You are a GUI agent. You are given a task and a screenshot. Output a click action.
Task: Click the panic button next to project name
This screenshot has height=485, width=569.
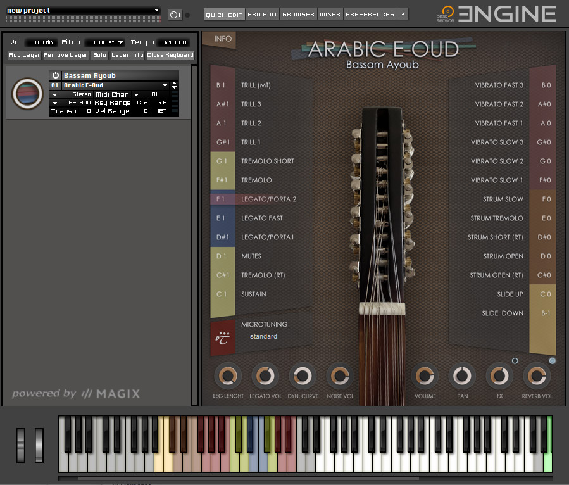[x=175, y=15]
